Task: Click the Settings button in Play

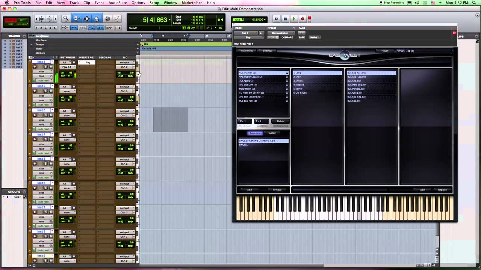Action: point(267,51)
